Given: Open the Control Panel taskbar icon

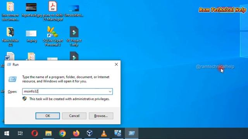Looking at the screenshot, I should 118,134.
